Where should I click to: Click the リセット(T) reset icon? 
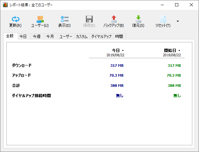[x=163, y=19]
